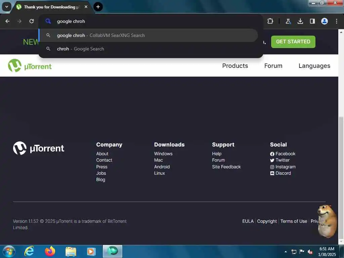Open the profile avatar menu
This screenshot has height=258, width=344.
(325, 21)
